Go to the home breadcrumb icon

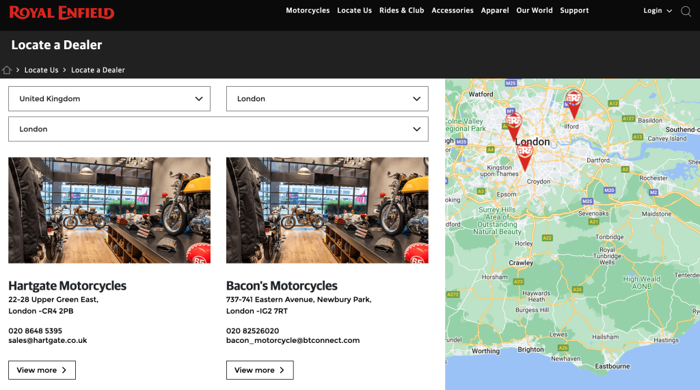pyautogui.click(x=7, y=70)
